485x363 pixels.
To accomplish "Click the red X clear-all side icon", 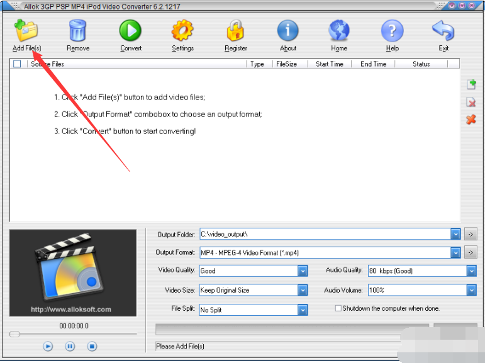I will click(x=471, y=120).
